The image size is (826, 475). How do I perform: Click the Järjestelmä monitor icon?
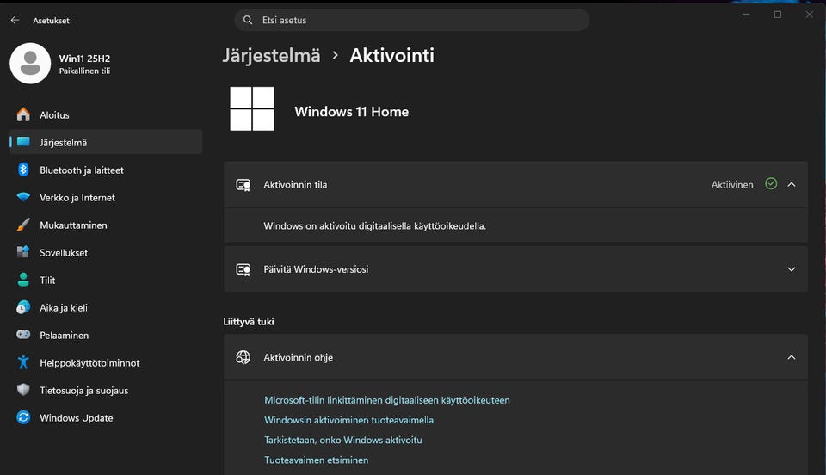click(x=23, y=142)
